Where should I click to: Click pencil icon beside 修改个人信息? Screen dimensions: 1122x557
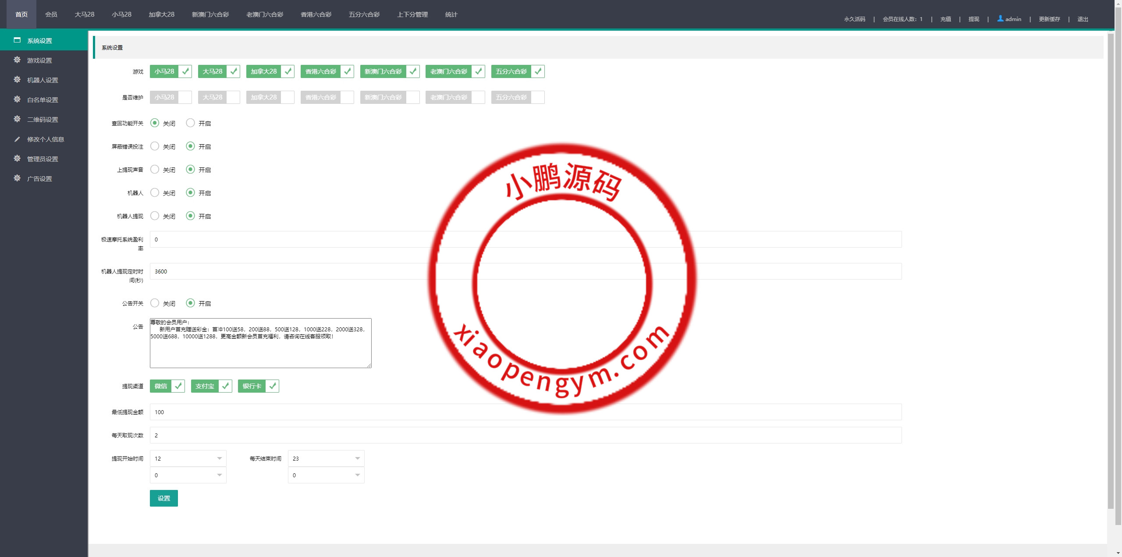[17, 139]
